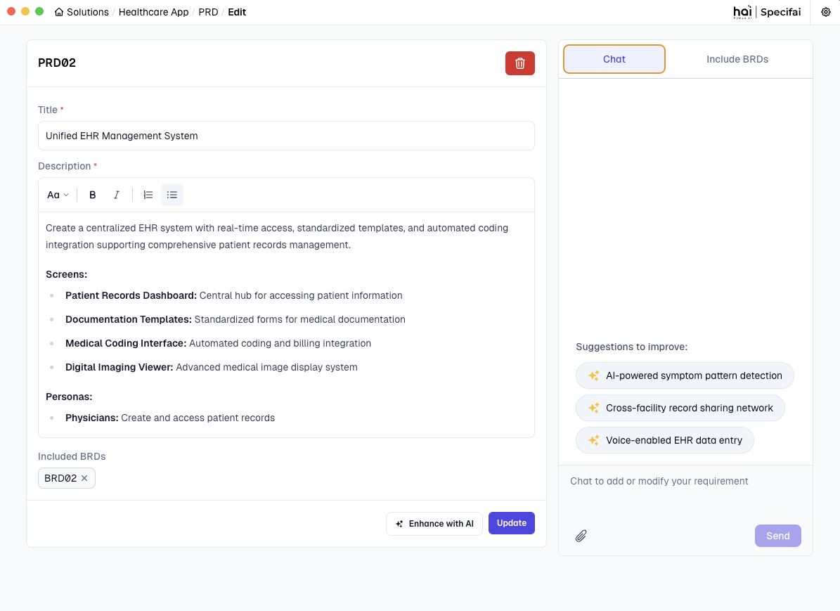The image size is (840, 611).
Task: Switch to the Chat tab
Action: point(614,59)
